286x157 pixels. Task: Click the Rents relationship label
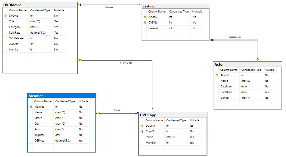coord(117,110)
